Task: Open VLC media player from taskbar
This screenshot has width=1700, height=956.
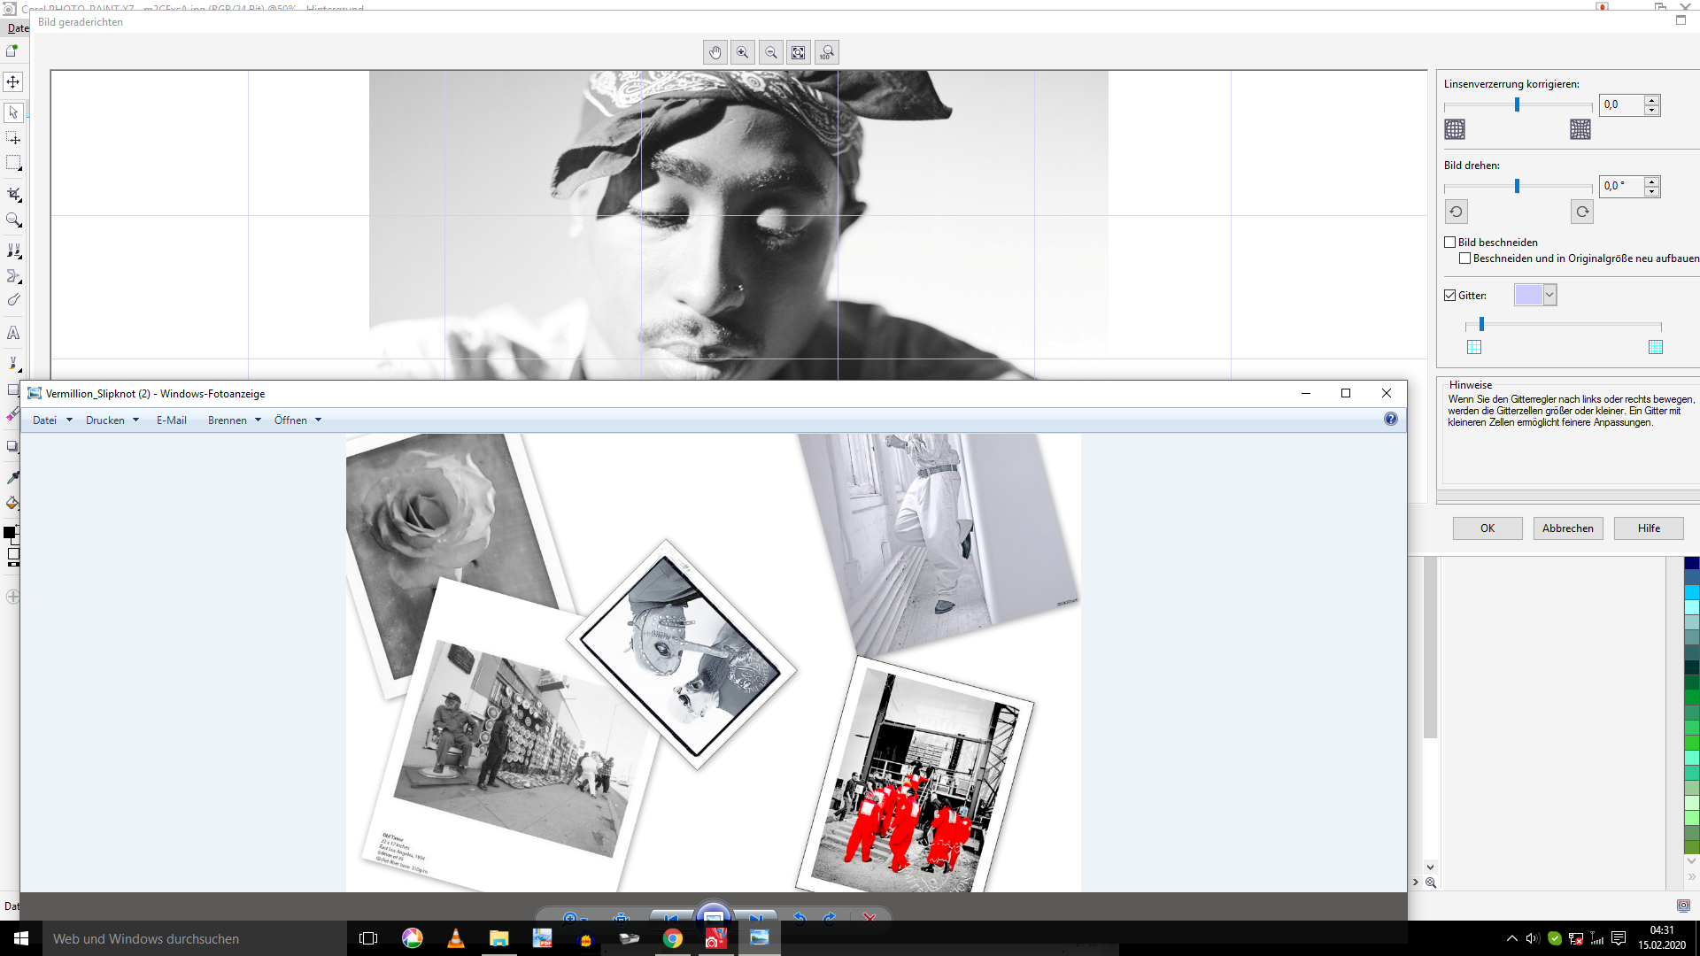Action: click(x=456, y=938)
